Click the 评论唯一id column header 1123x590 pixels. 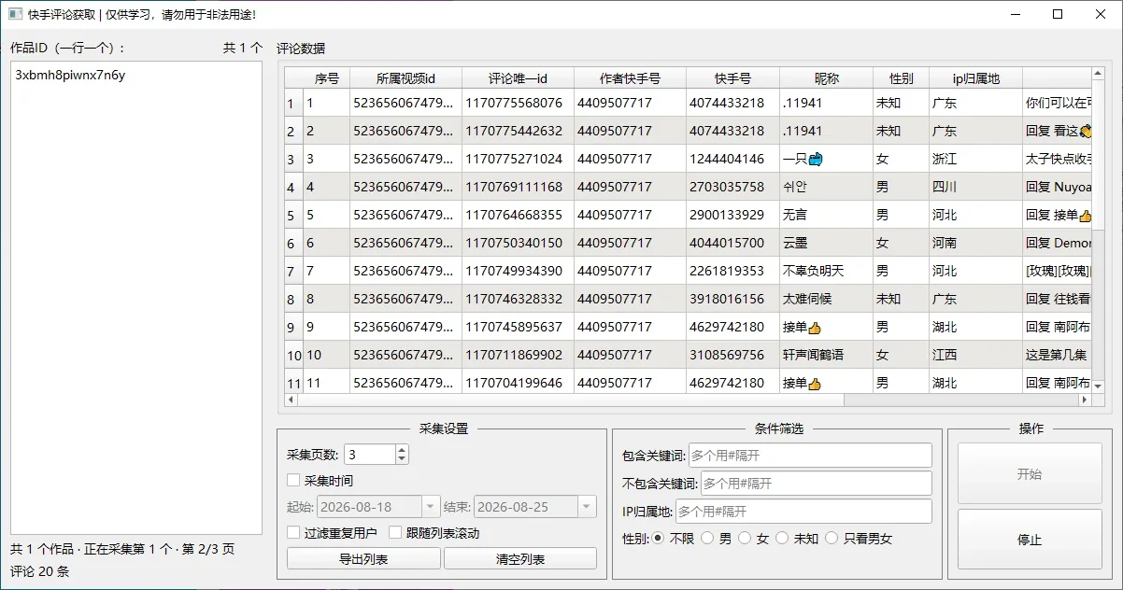coord(519,78)
